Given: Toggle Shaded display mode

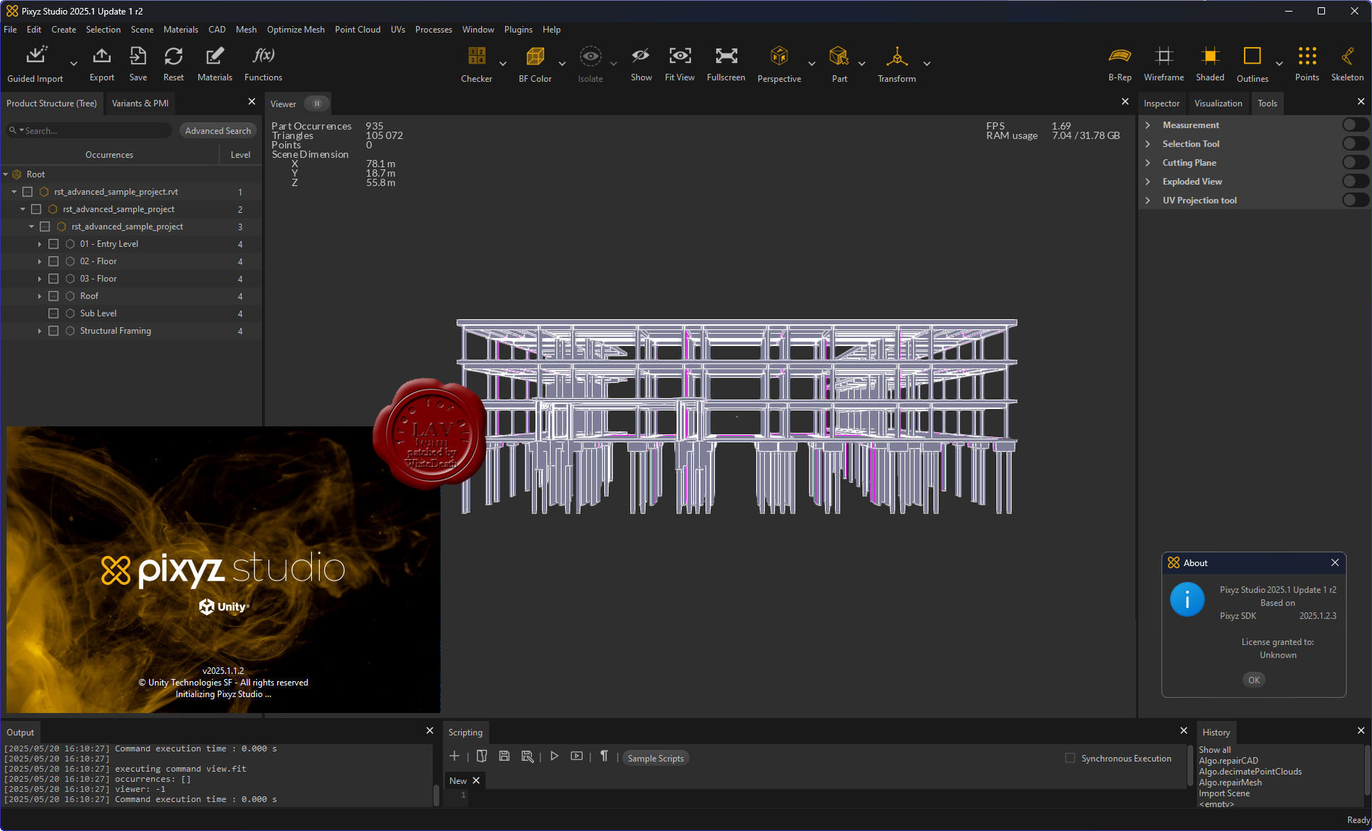Looking at the screenshot, I should [x=1210, y=56].
